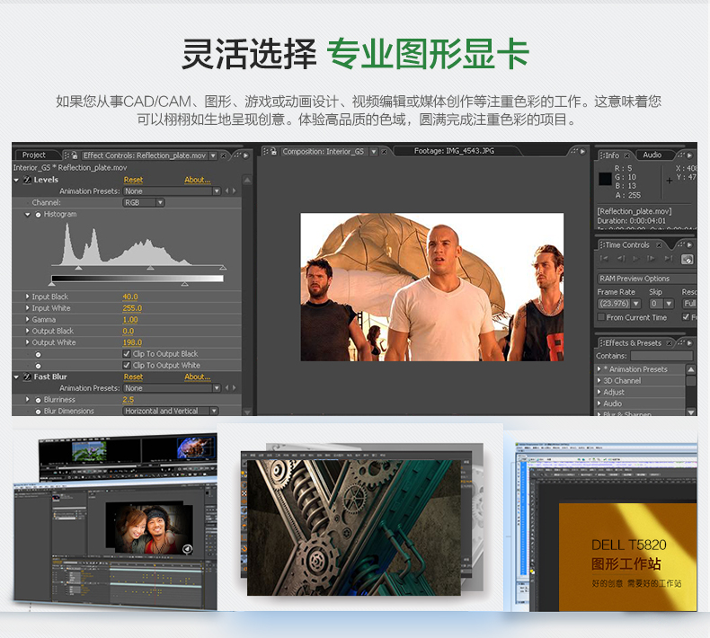Click the loop icon in Time Controls
Viewport: 710px width, 638px height.
click(687, 259)
